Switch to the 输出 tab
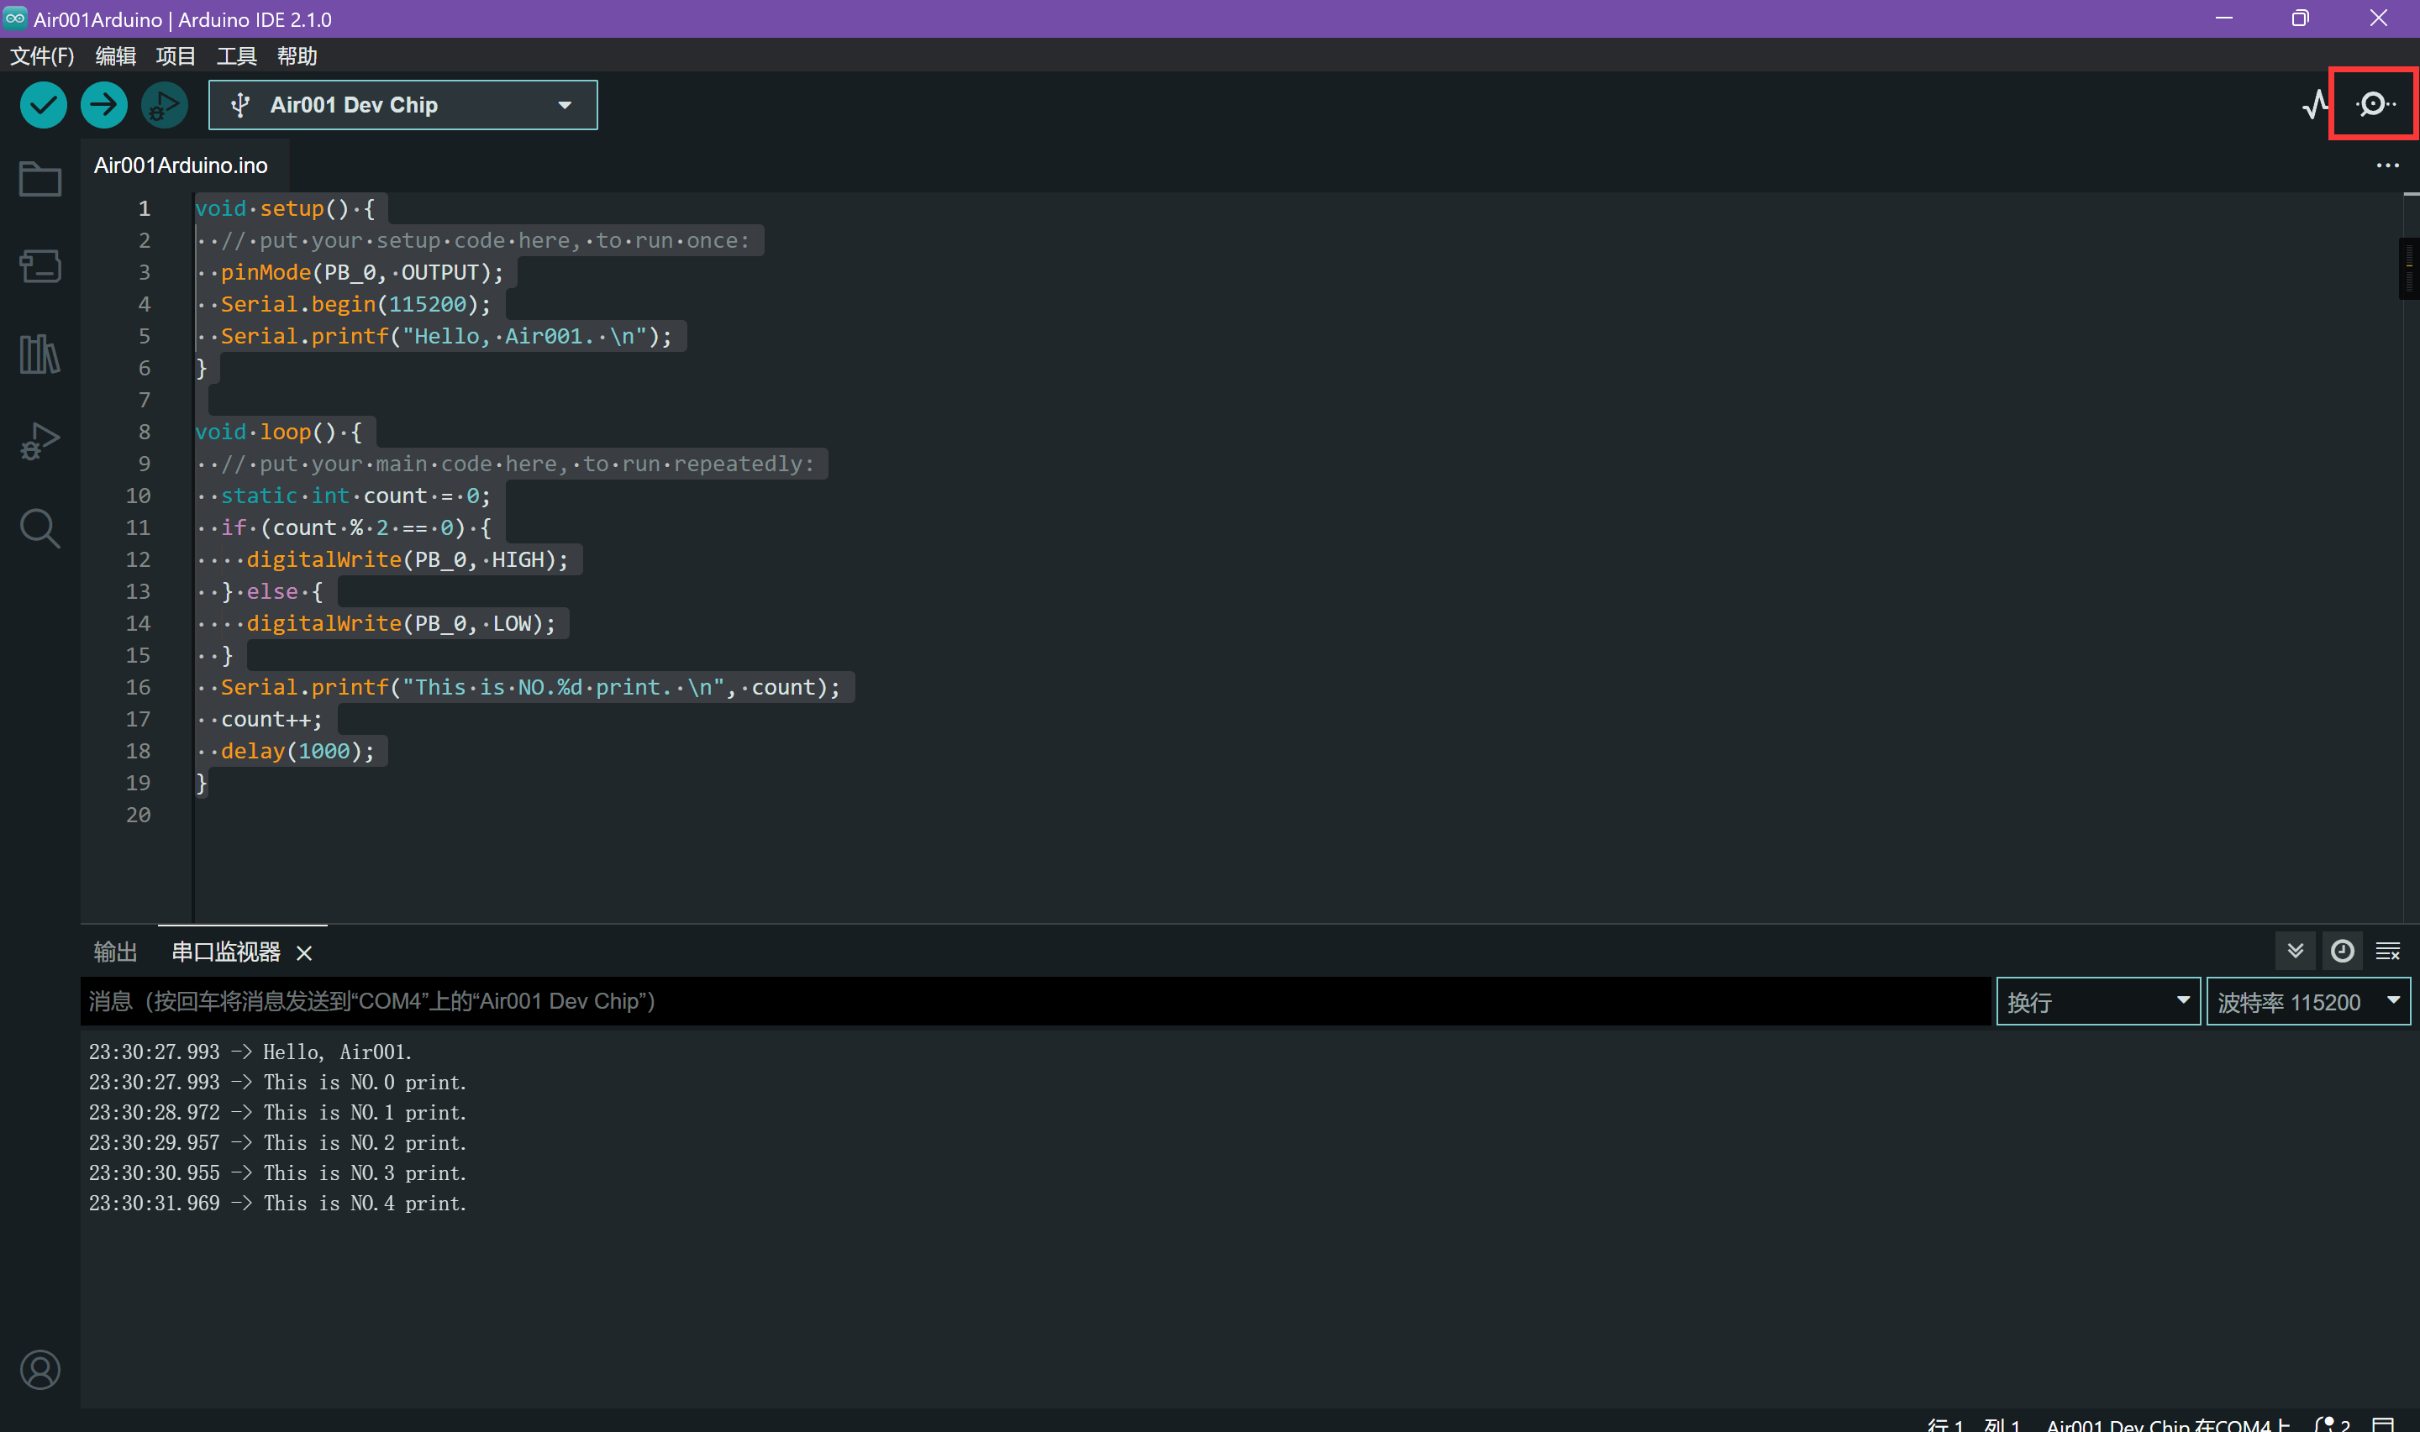The image size is (2420, 1432). [115, 952]
